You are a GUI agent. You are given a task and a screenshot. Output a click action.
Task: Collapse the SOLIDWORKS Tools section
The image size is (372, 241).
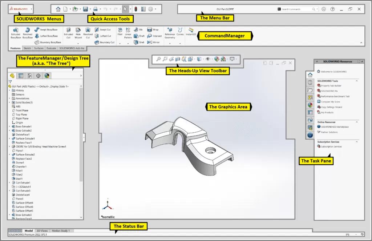[x=357, y=81]
